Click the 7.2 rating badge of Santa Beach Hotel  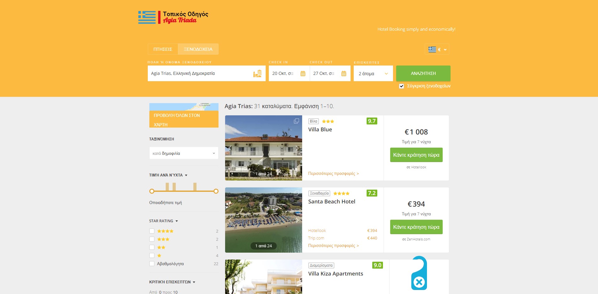pyautogui.click(x=372, y=193)
